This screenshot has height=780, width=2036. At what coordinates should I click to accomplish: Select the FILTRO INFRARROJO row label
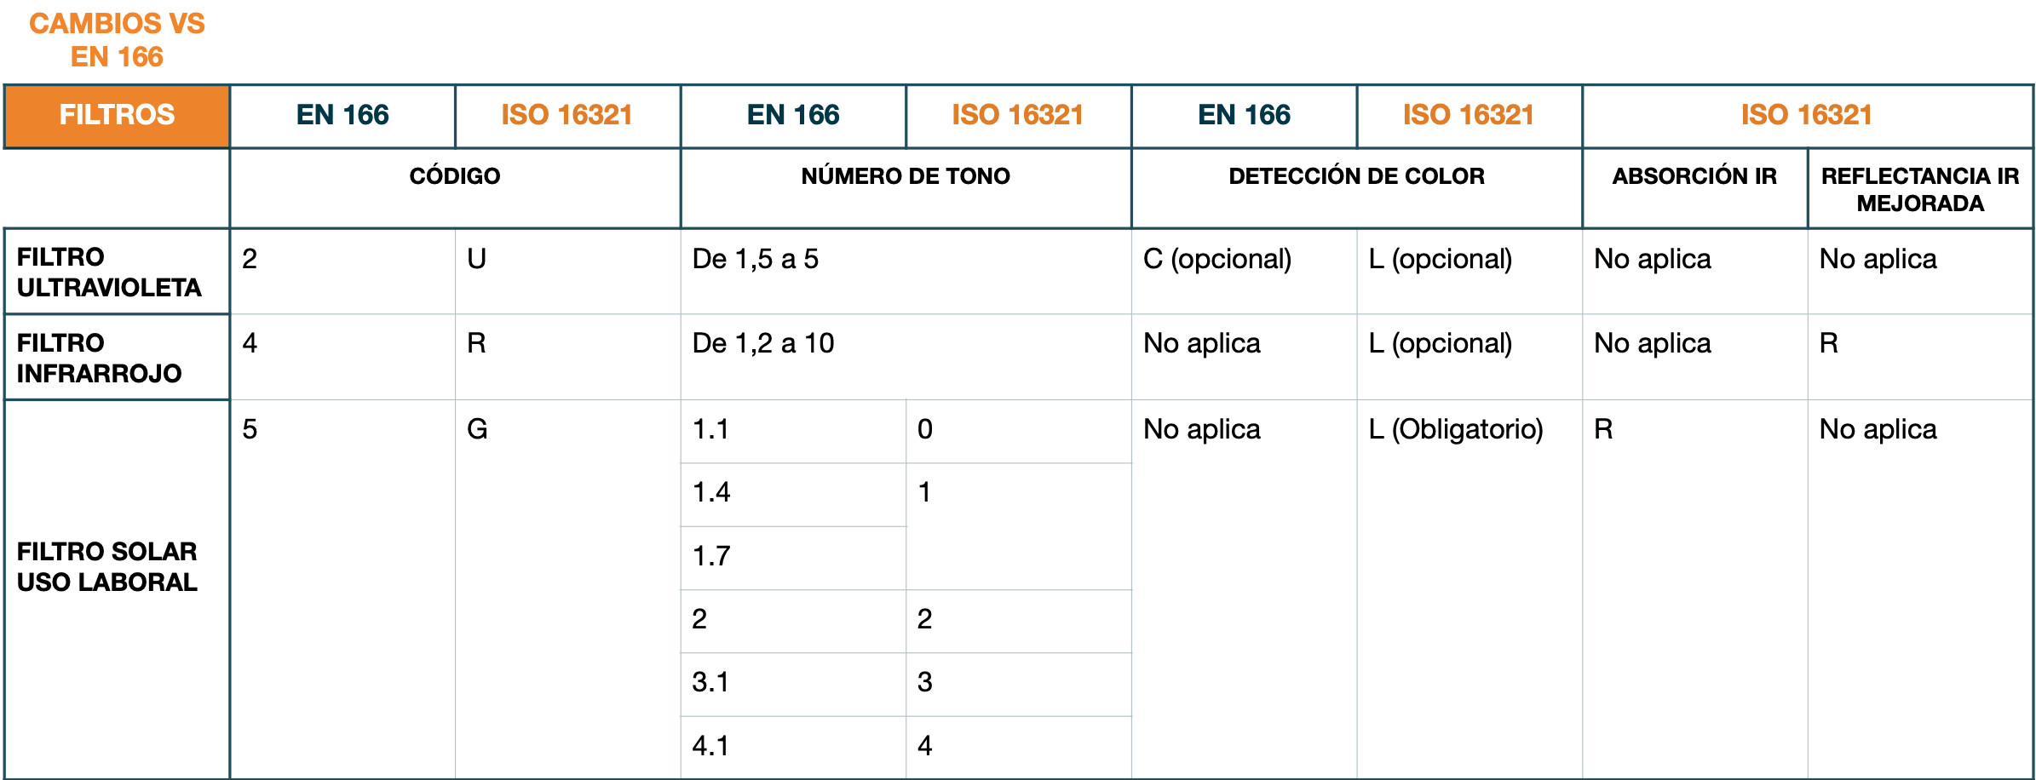click(x=100, y=358)
